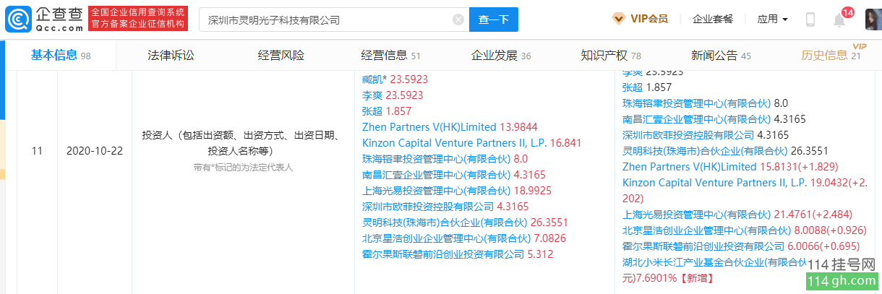The height and width of the screenshot is (294, 882).
Task: Open 上海光易投资管理中心 18.9925 link
Action: [x=436, y=190]
